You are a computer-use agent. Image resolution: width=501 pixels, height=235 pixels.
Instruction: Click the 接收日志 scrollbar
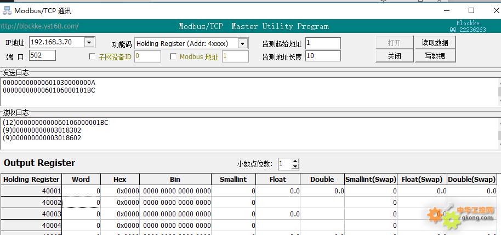(x=499, y=134)
